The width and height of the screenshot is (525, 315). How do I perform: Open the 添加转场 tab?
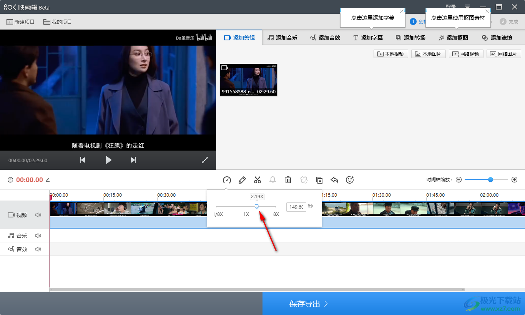tap(410, 38)
